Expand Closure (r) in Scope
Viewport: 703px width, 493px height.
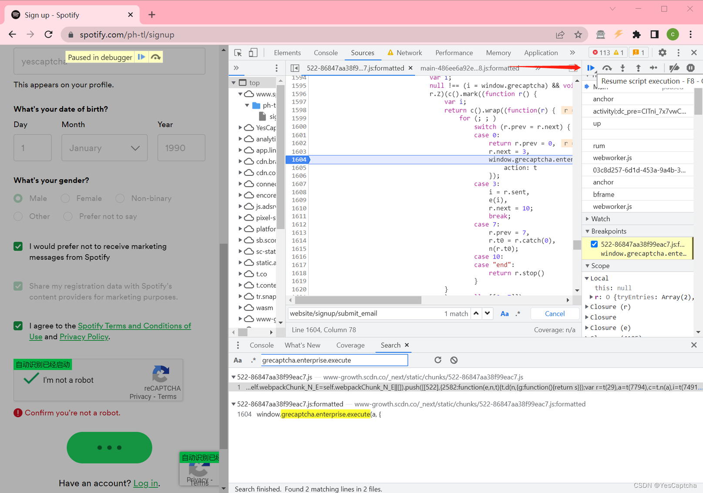(x=587, y=307)
